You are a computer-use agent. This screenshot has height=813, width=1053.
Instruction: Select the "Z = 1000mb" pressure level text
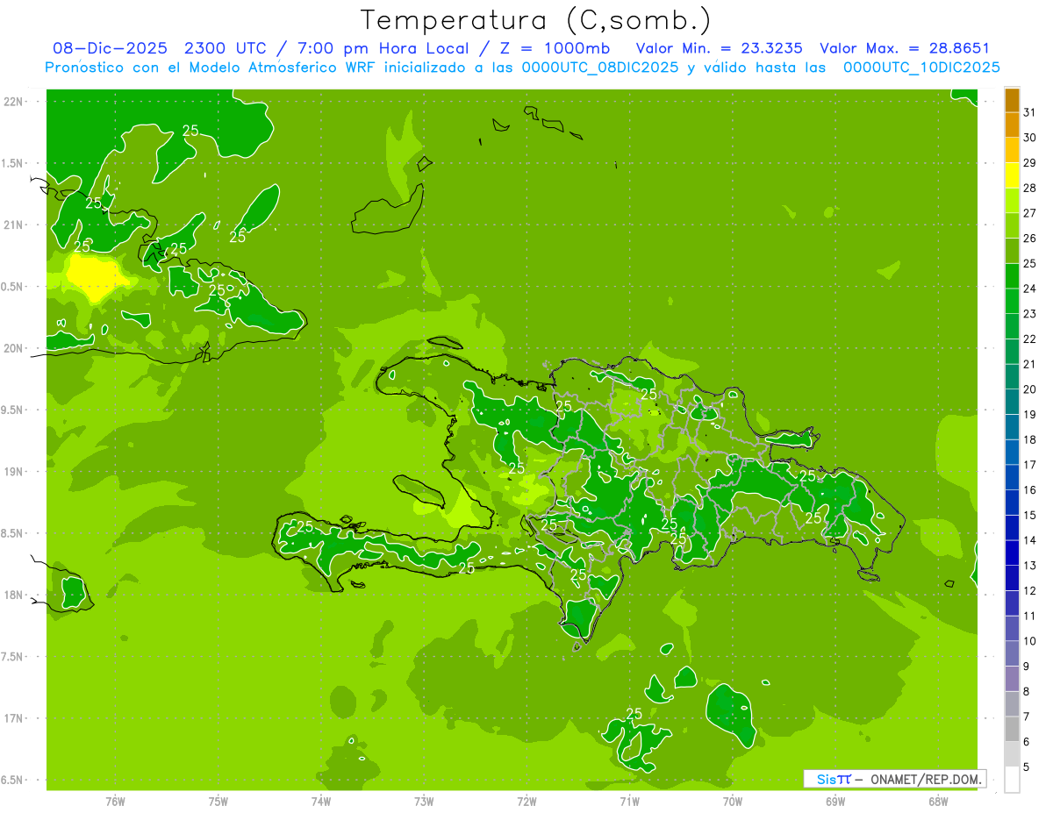555,48
